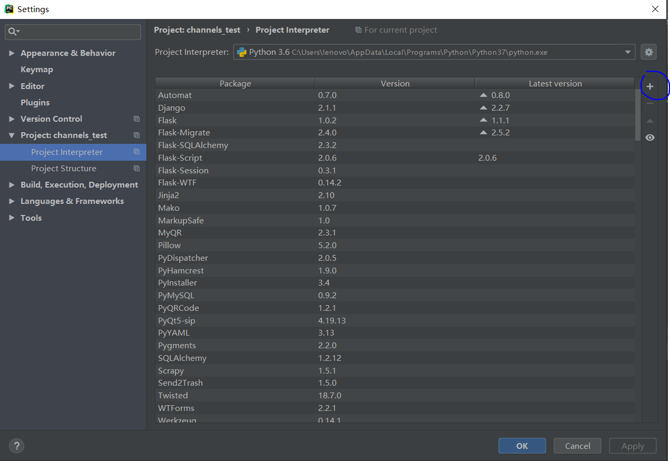670x461 pixels.
Task: Open the Project Interpreter dropdown
Action: 627,52
